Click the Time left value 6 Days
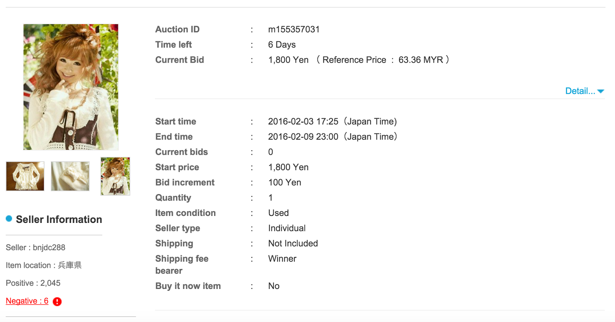The width and height of the screenshot is (615, 322). (282, 45)
